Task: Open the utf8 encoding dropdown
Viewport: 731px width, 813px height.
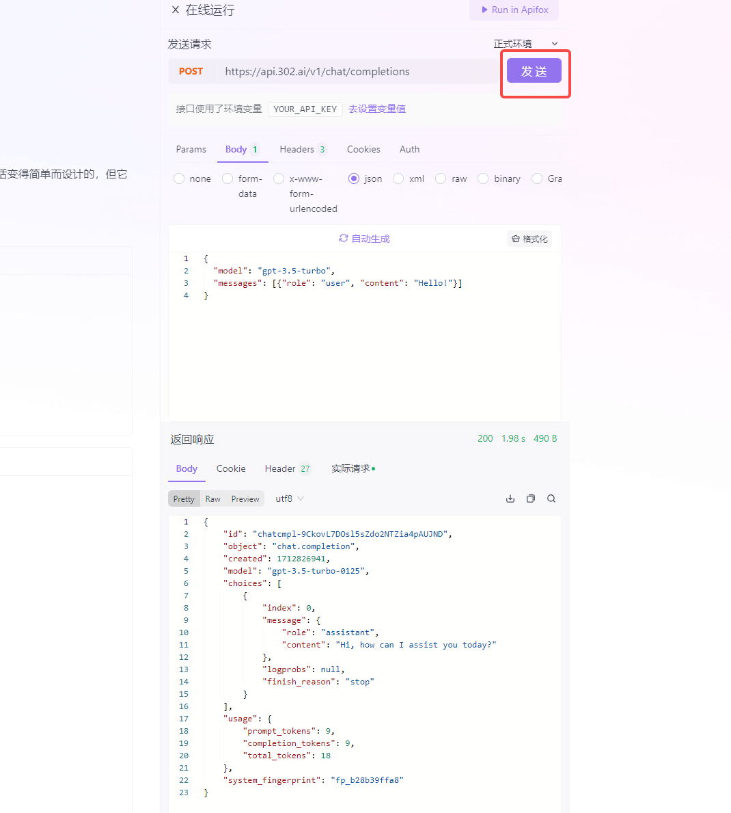Action: (288, 498)
